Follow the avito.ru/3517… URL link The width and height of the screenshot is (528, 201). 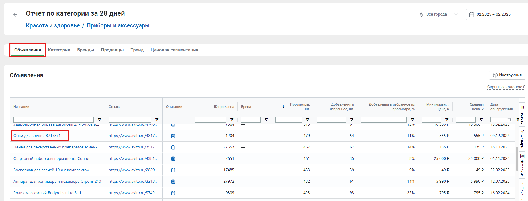133,147
